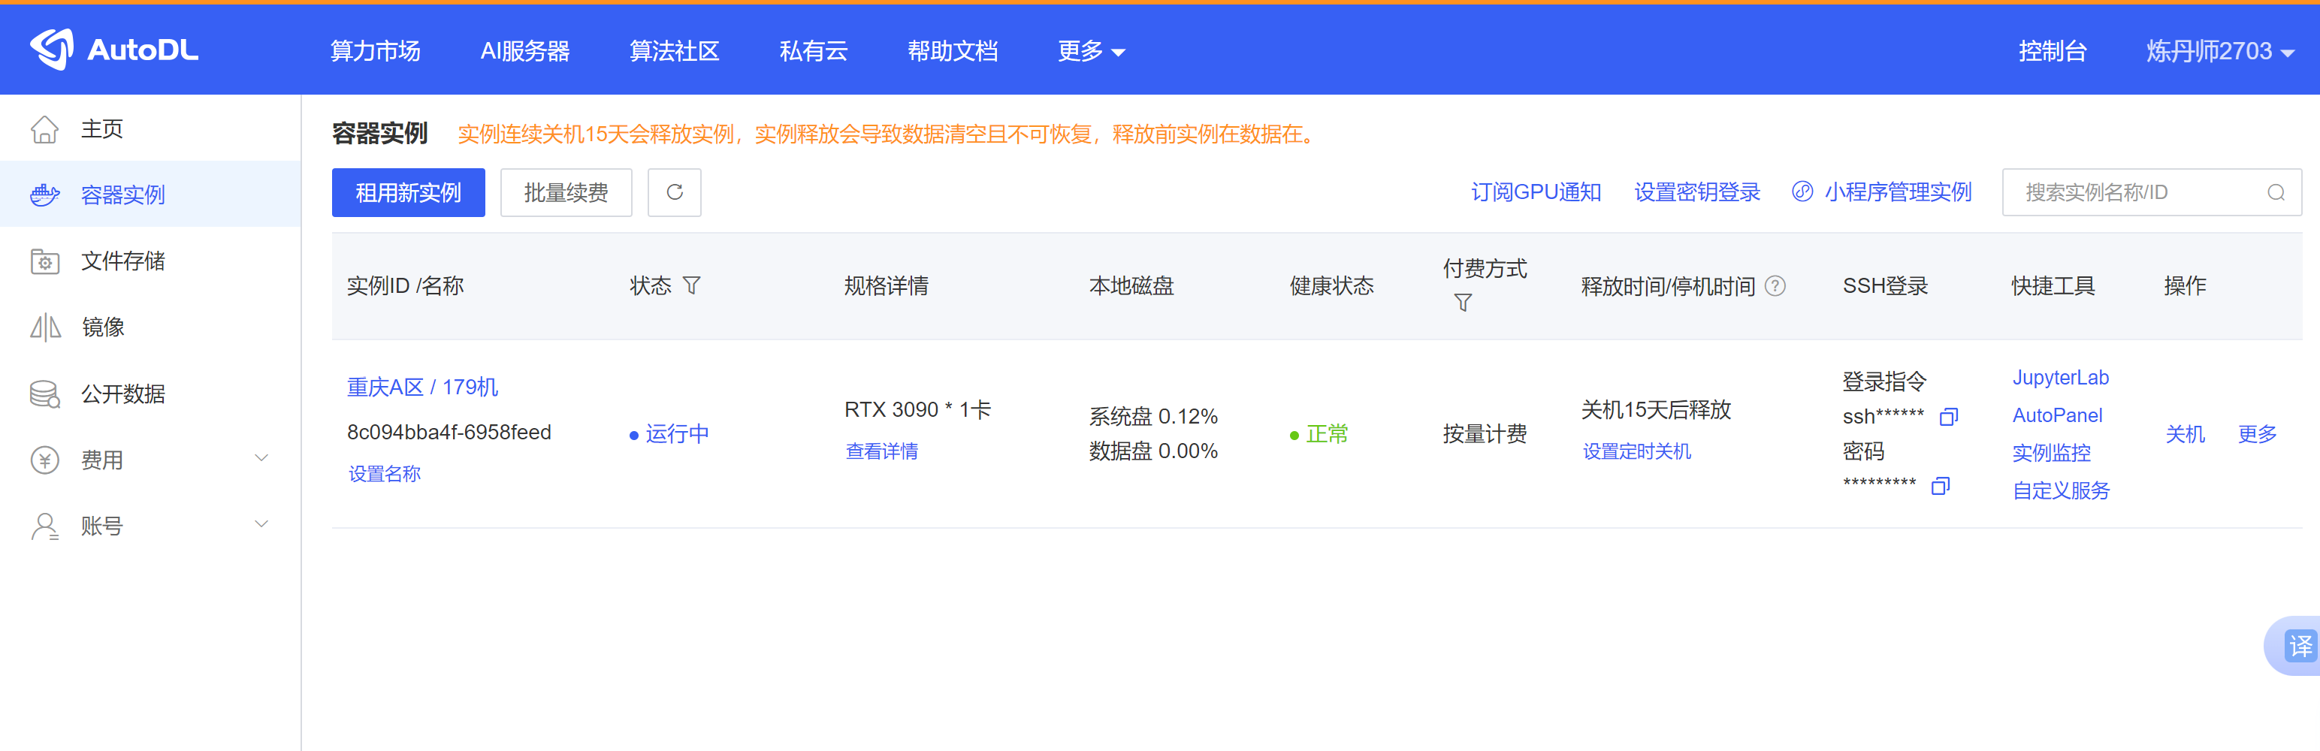Open 设置密钥登录 link
Screen dimensions: 2320x751
pyautogui.click(x=1696, y=192)
